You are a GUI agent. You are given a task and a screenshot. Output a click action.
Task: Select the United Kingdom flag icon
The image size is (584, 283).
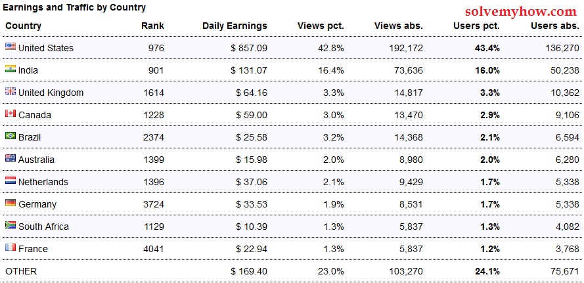tap(11, 91)
